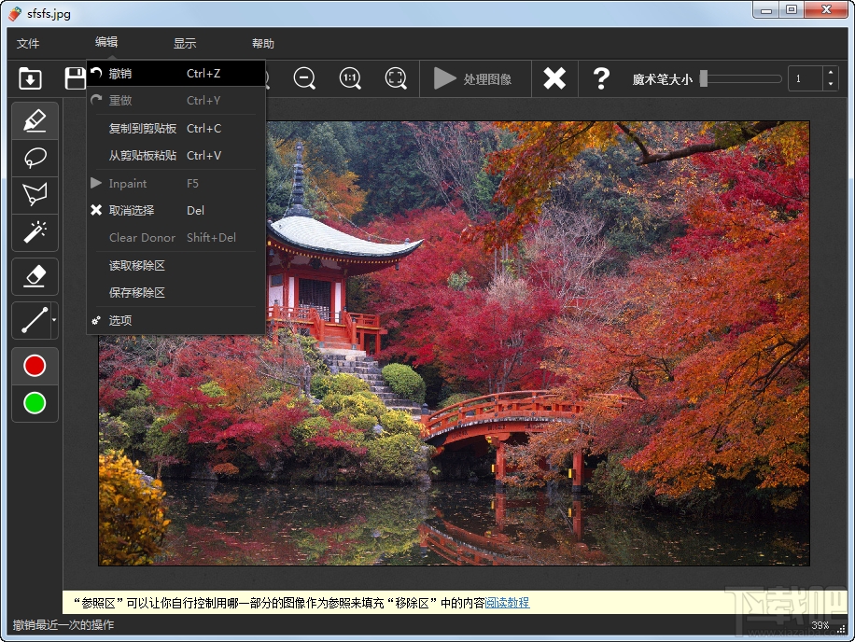Click the Fit to Screen zoom icon
The height and width of the screenshot is (642, 855).
click(396, 78)
